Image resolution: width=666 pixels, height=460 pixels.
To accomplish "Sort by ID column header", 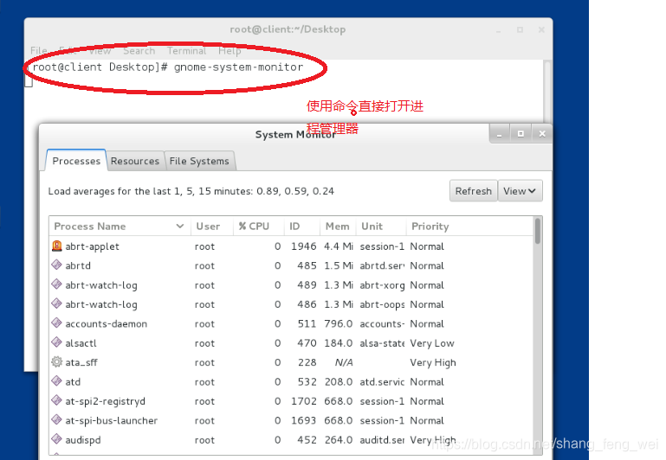I will (302, 227).
